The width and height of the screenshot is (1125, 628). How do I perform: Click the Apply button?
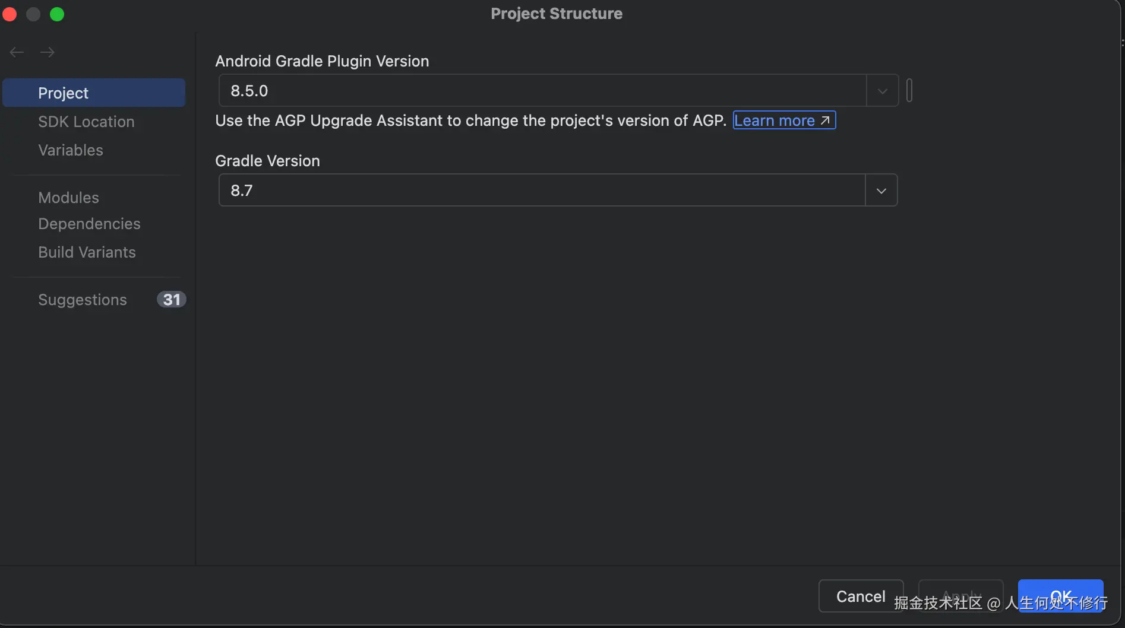960,595
